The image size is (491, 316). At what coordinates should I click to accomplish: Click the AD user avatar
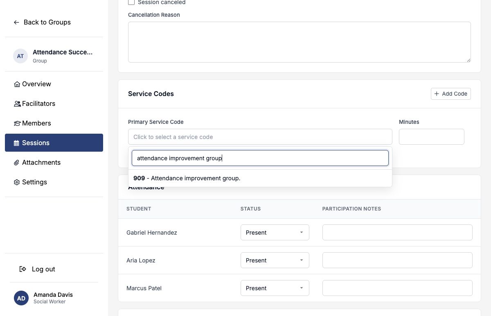click(21, 298)
